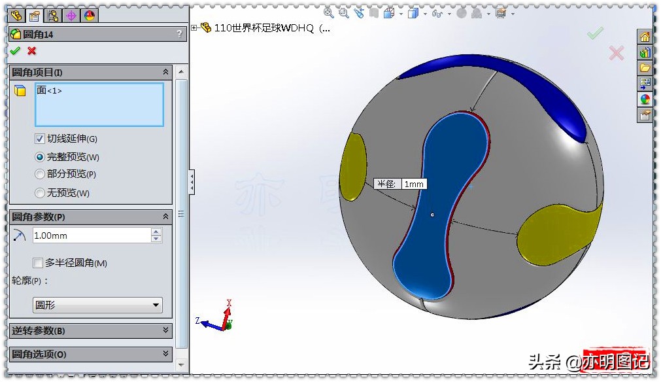
Task: Select the 1mm radius callout input on the model
Action: tap(414, 184)
